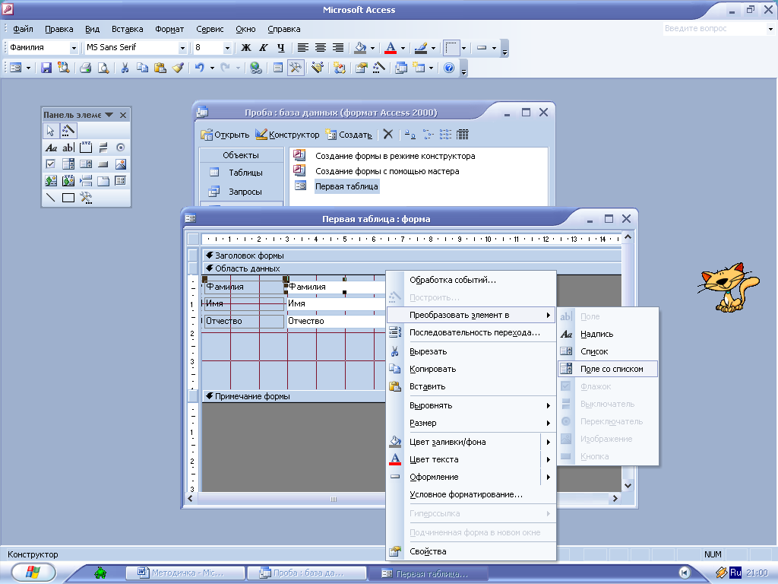This screenshot has height=584, width=778.
Task: Click the Область данных section bar
Action: (x=411, y=268)
